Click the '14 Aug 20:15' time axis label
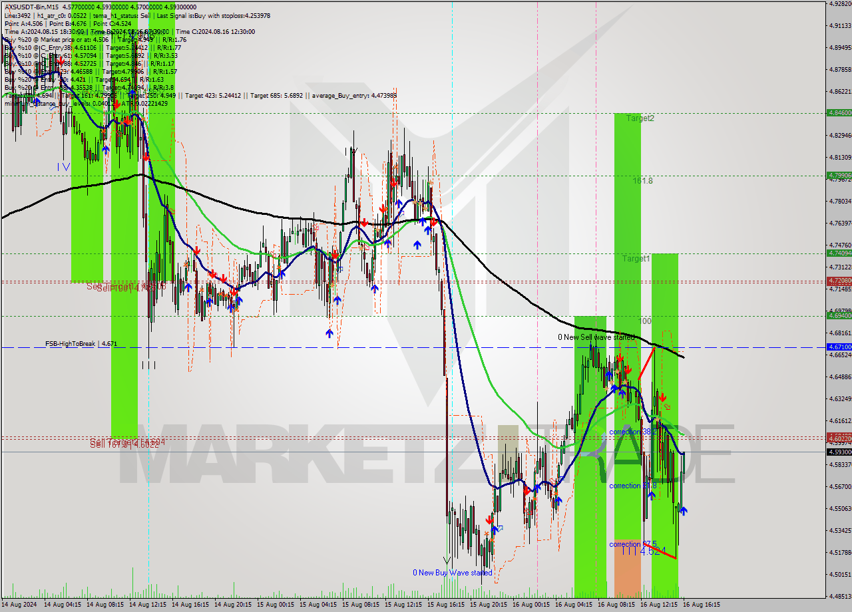Viewport: 852px width, 612px height. 233,605
